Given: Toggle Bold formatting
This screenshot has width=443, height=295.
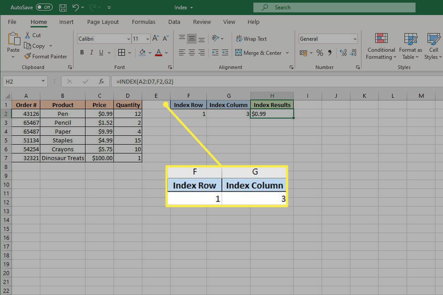Looking at the screenshot, I should (x=82, y=53).
